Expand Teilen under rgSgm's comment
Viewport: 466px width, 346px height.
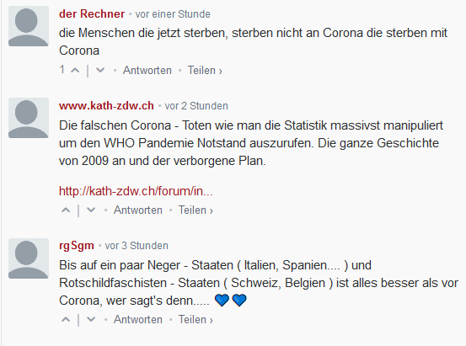(196, 320)
